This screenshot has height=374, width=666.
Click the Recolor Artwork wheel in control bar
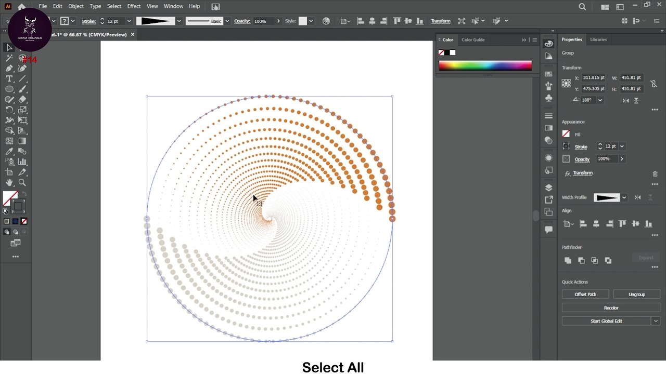pyautogui.click(x=326, y=21)
